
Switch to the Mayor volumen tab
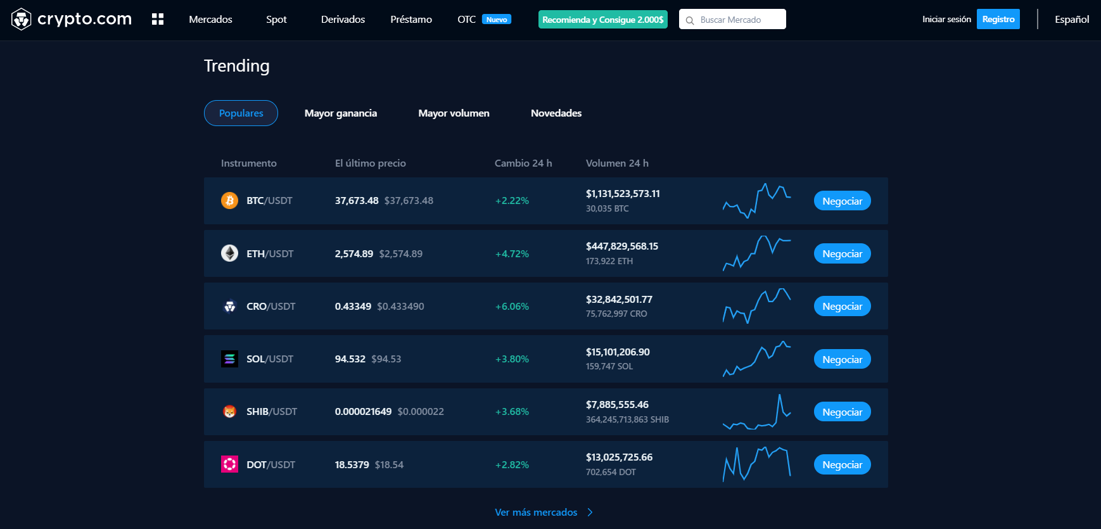(454, 113)
